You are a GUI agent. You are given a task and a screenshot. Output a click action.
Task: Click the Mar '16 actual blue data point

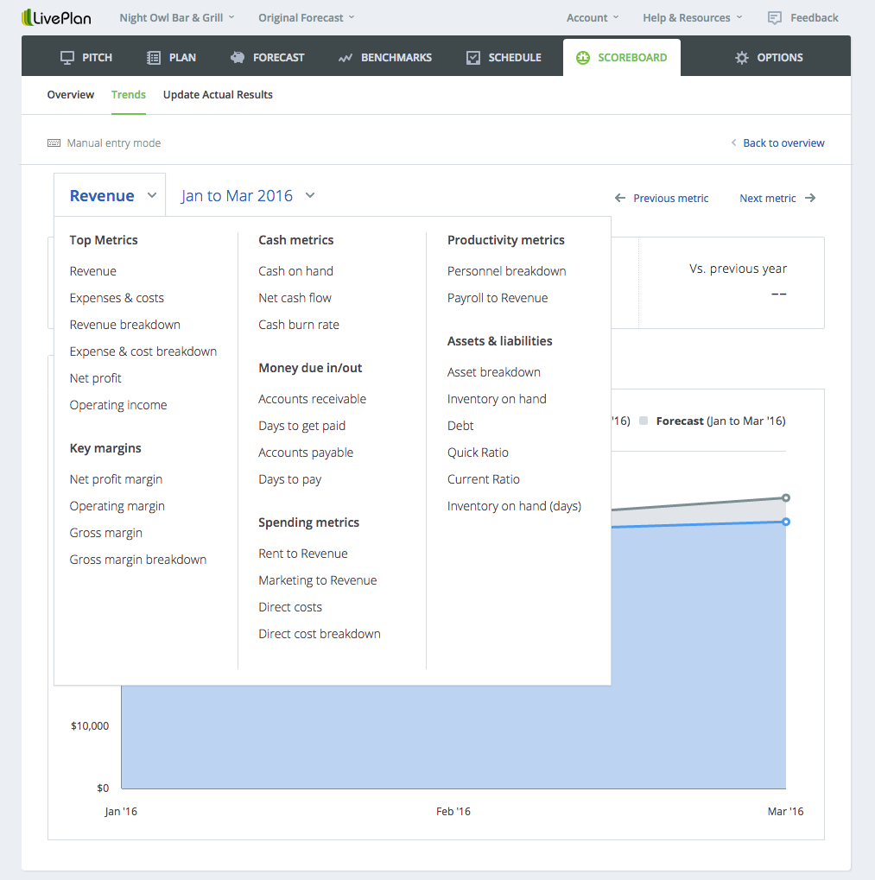coord(786,522)
